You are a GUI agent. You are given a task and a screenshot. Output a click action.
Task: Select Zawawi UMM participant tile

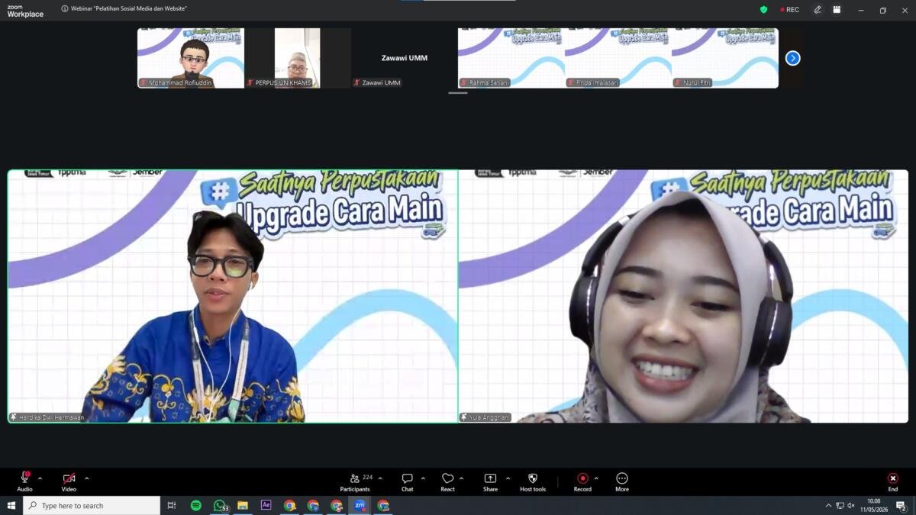(x=405, y=58)
